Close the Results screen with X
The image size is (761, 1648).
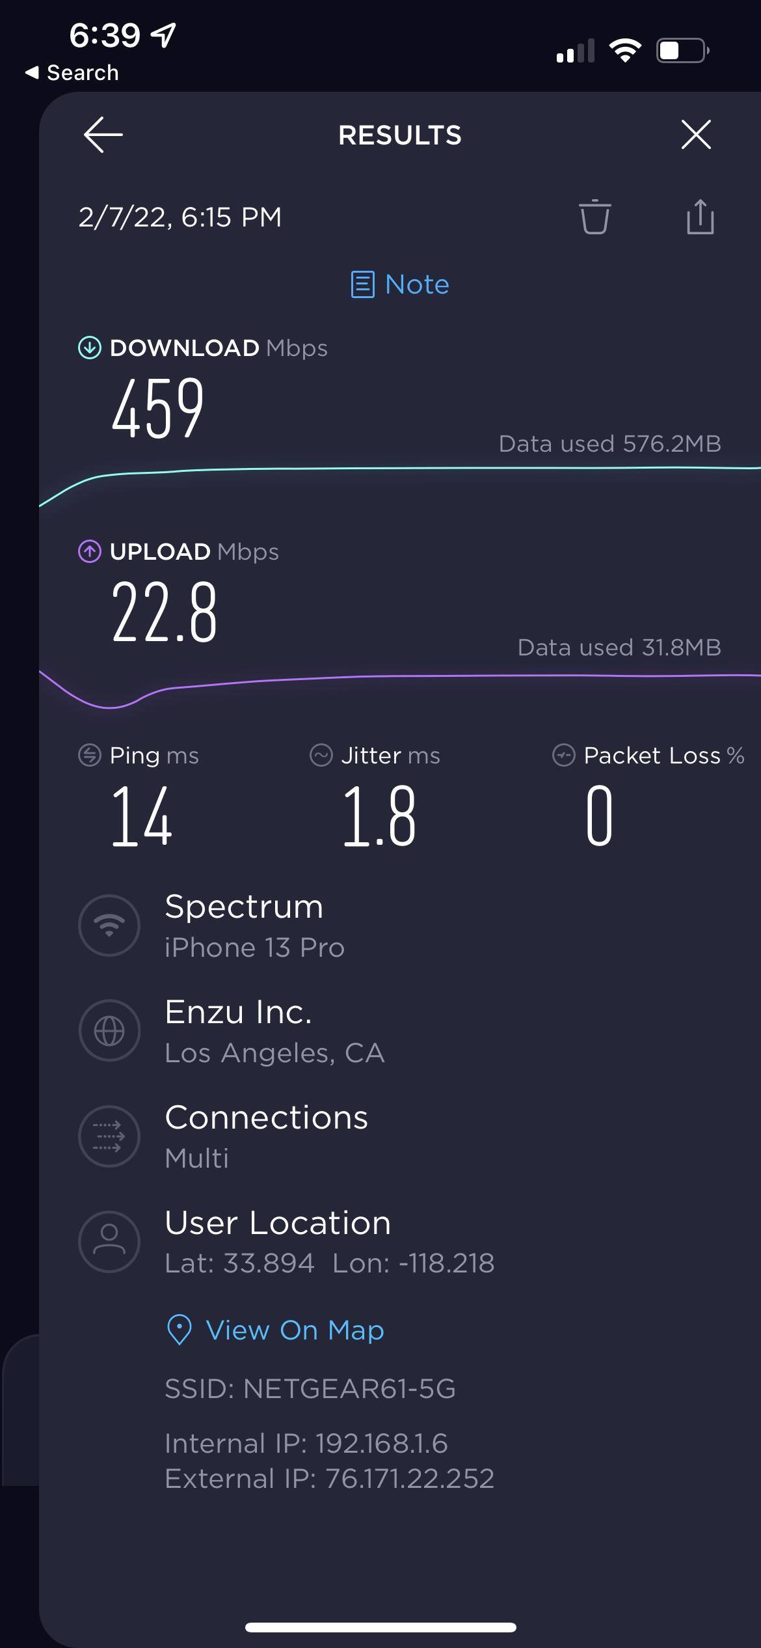tap(696, 135)
